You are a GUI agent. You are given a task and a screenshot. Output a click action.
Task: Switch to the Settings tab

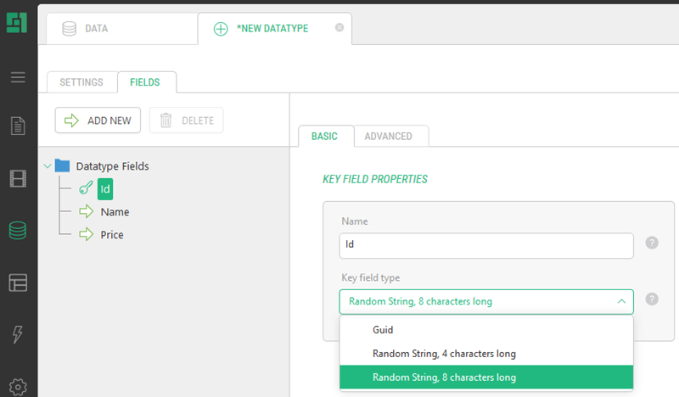[81, 82]
